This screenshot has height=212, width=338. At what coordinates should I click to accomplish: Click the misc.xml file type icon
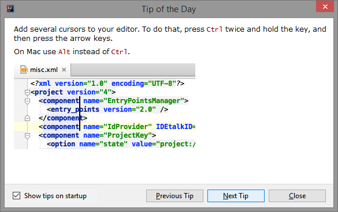click(x=24, y=70)
